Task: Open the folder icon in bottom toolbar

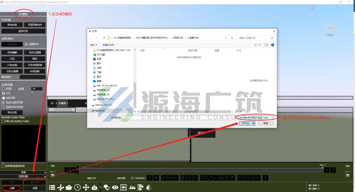Action: [x=69, y=187]
